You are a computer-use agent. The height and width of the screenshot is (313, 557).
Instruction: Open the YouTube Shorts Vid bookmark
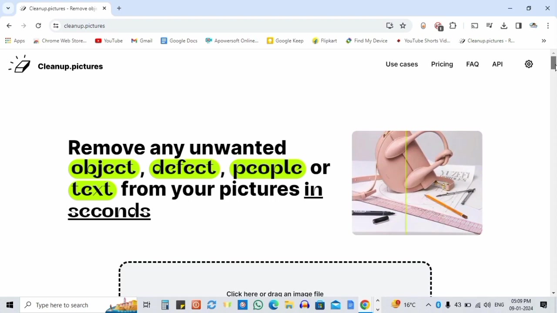[423, 40]
